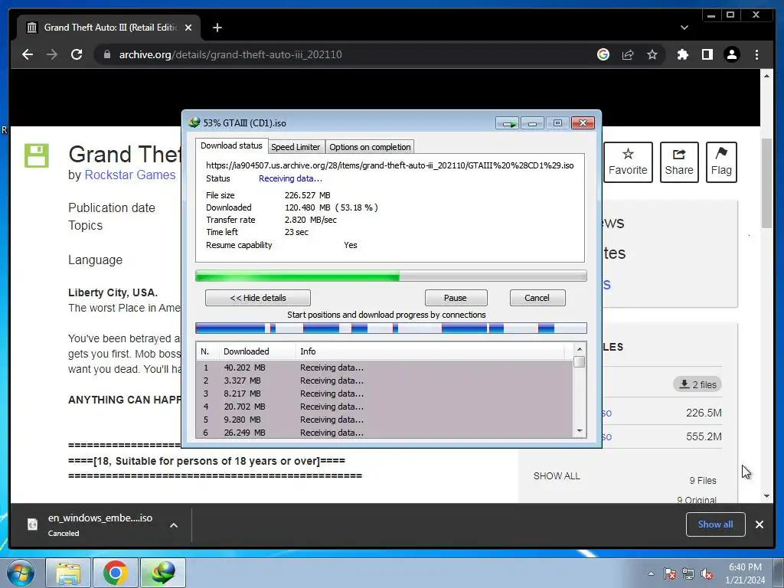Click the download URL text in IDM dialog
784x588 pixels.
pos(390,165)
